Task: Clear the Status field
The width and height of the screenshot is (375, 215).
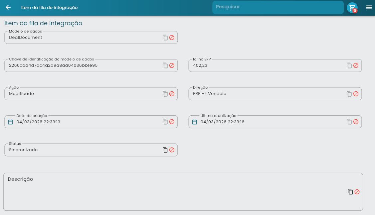Action: coord(172,150)
